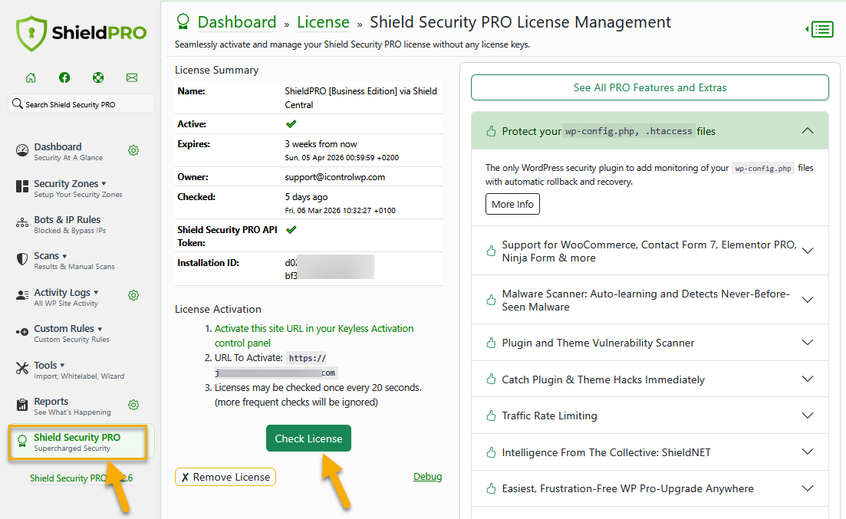846x519 pixels.
Task: Open Dashboard in the sidebar
Action: click(58, 146)
